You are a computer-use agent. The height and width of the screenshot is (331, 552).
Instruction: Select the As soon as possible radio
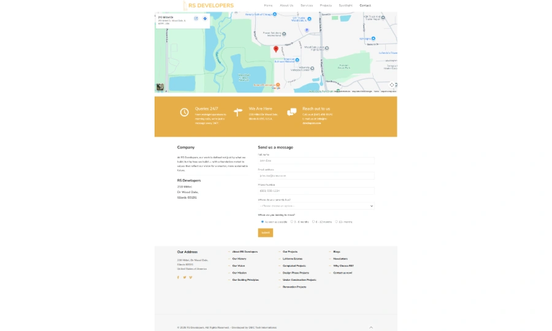[263, 222]
